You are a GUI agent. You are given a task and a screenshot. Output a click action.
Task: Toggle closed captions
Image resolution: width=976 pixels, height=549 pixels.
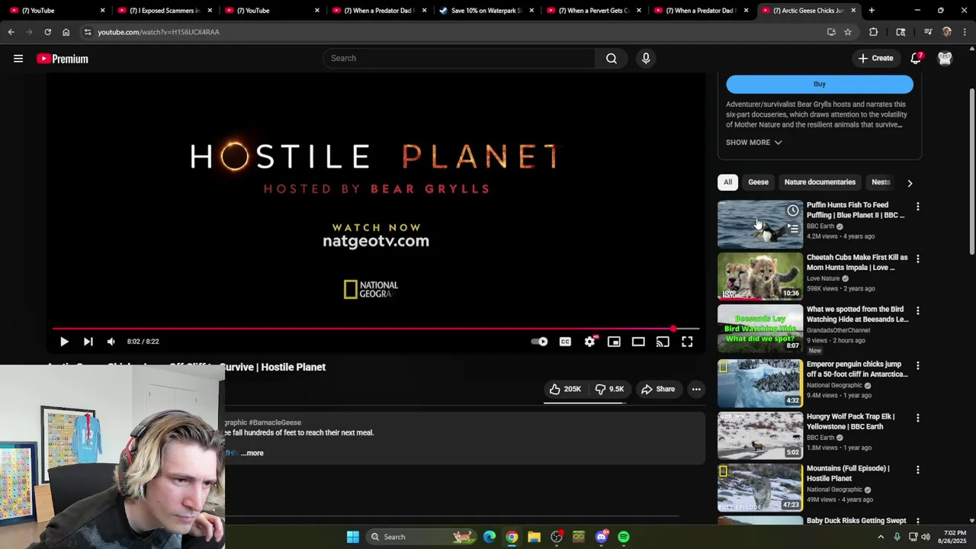point(565,342)
